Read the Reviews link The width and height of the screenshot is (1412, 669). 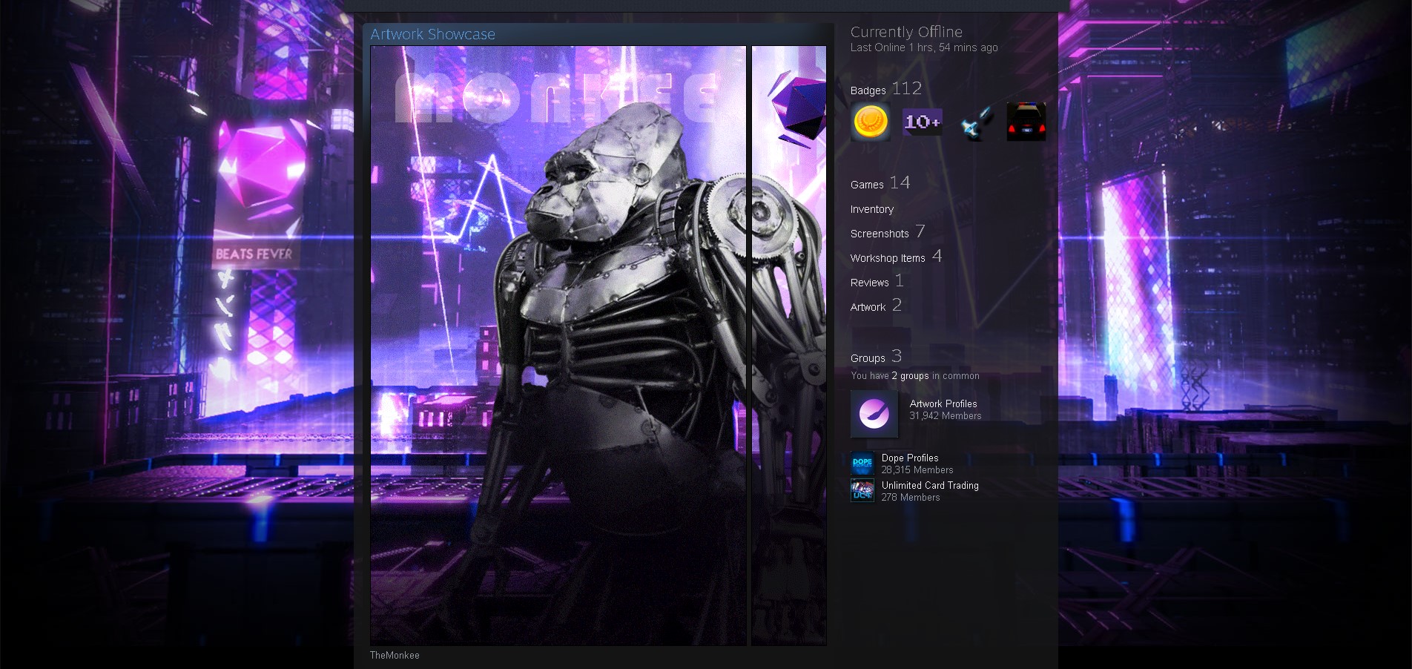(877, 281)
